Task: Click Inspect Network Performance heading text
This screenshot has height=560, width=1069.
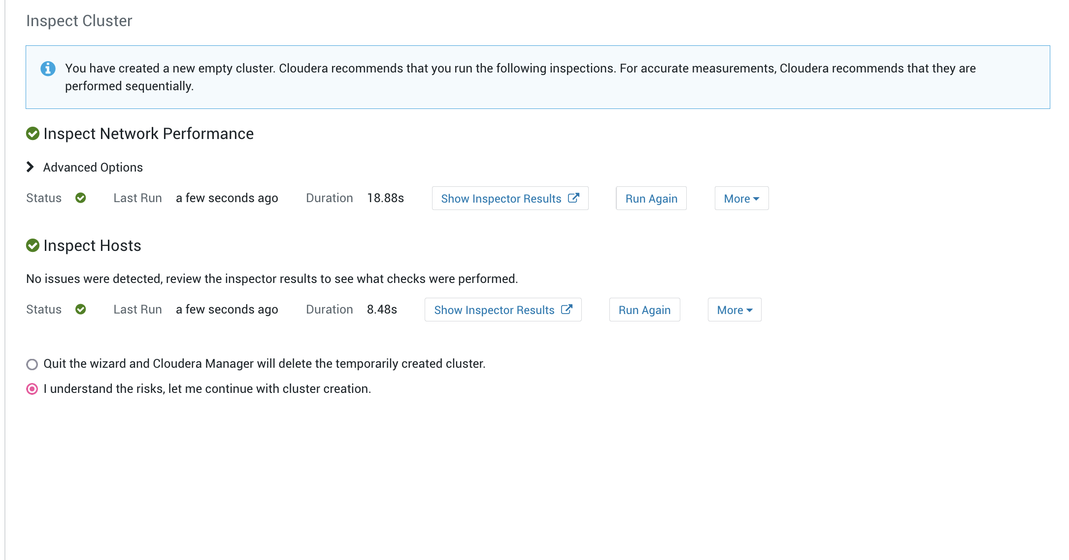Action: coord(148,134)
